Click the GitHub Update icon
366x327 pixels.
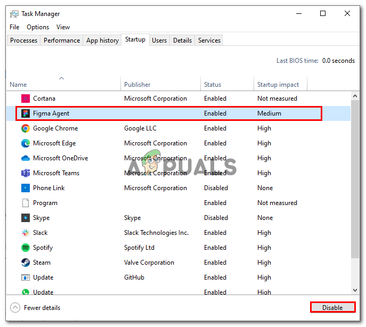click(26, 277)
